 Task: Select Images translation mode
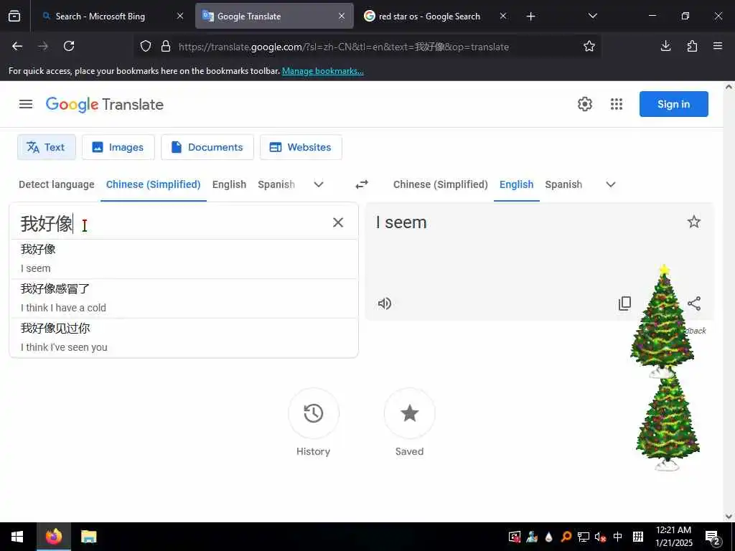click(x=118, y=147)
